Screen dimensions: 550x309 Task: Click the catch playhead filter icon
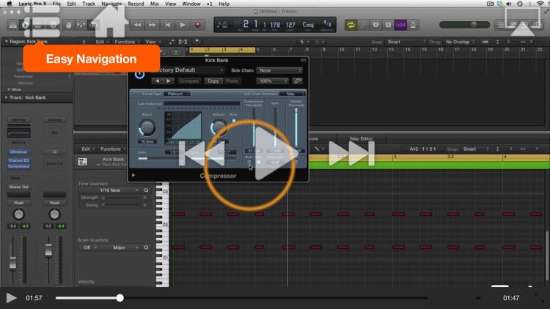(197, 42)
